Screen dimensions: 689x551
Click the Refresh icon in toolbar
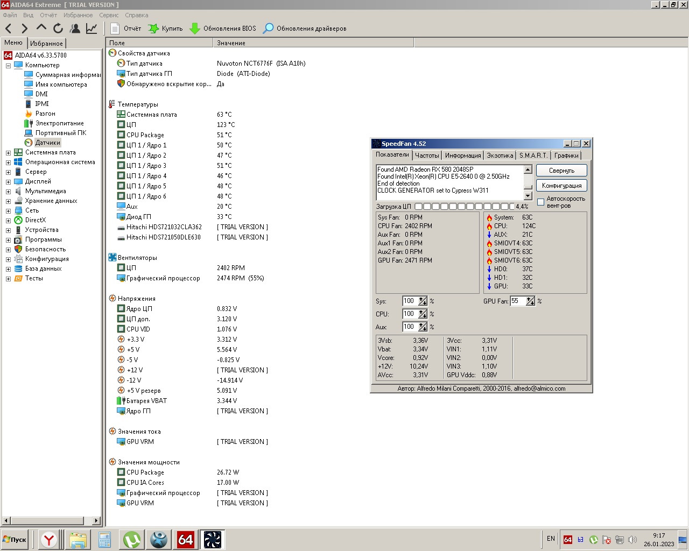pyautogui.click(x=58, y=29)
